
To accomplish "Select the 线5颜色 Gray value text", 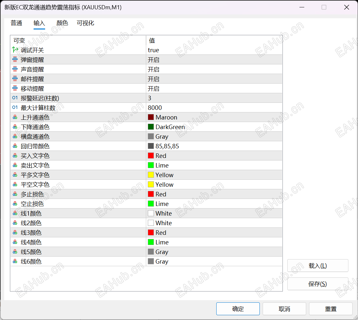I will [x=162, y=252].
